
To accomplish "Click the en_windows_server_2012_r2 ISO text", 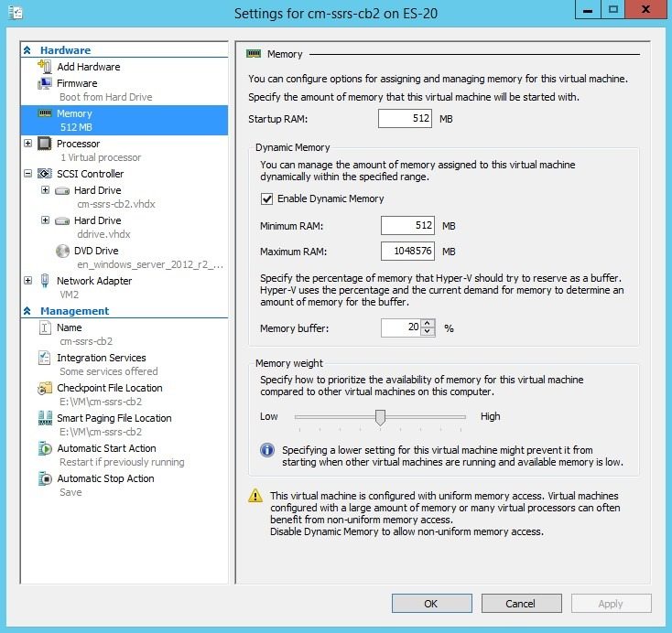I will pos(150,264).
